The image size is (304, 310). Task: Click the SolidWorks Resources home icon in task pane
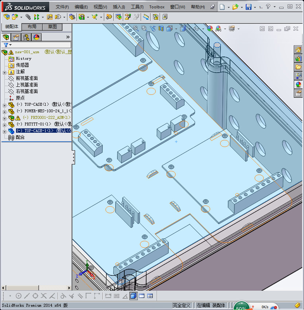pyautogui.click(x=298, y=50)
